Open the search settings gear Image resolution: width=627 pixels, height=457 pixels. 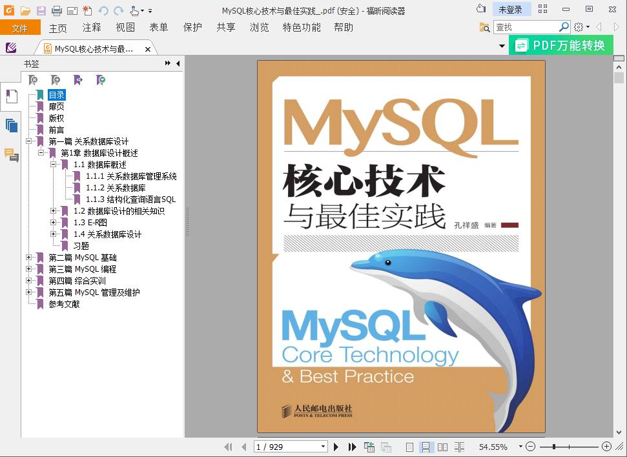[579, 27]
